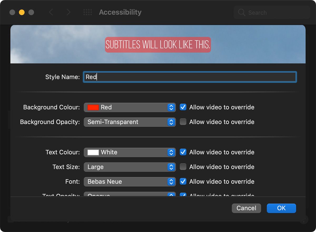Enable Background Opacity allow video to override
316x232 pixels.
tap(183, 122)
